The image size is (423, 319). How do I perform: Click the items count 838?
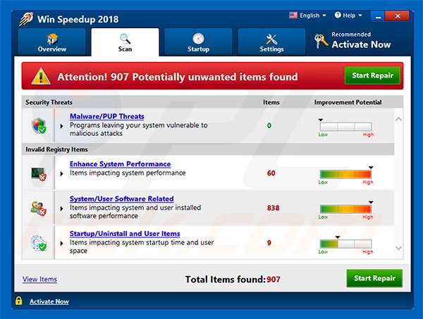click(273, 208)
